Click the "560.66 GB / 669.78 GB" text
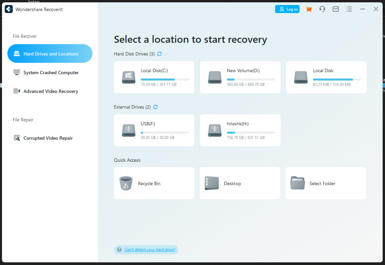 click(246, 84)
